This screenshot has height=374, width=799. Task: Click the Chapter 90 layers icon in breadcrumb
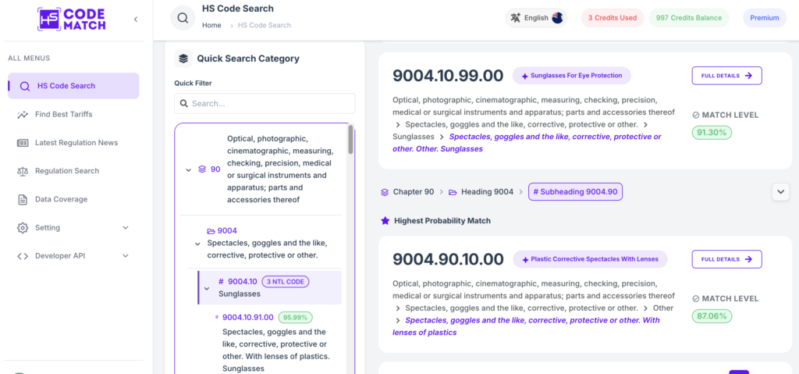(x=385, y=192)
